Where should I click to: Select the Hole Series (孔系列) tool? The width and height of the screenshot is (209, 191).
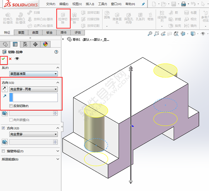click(140, 17)
